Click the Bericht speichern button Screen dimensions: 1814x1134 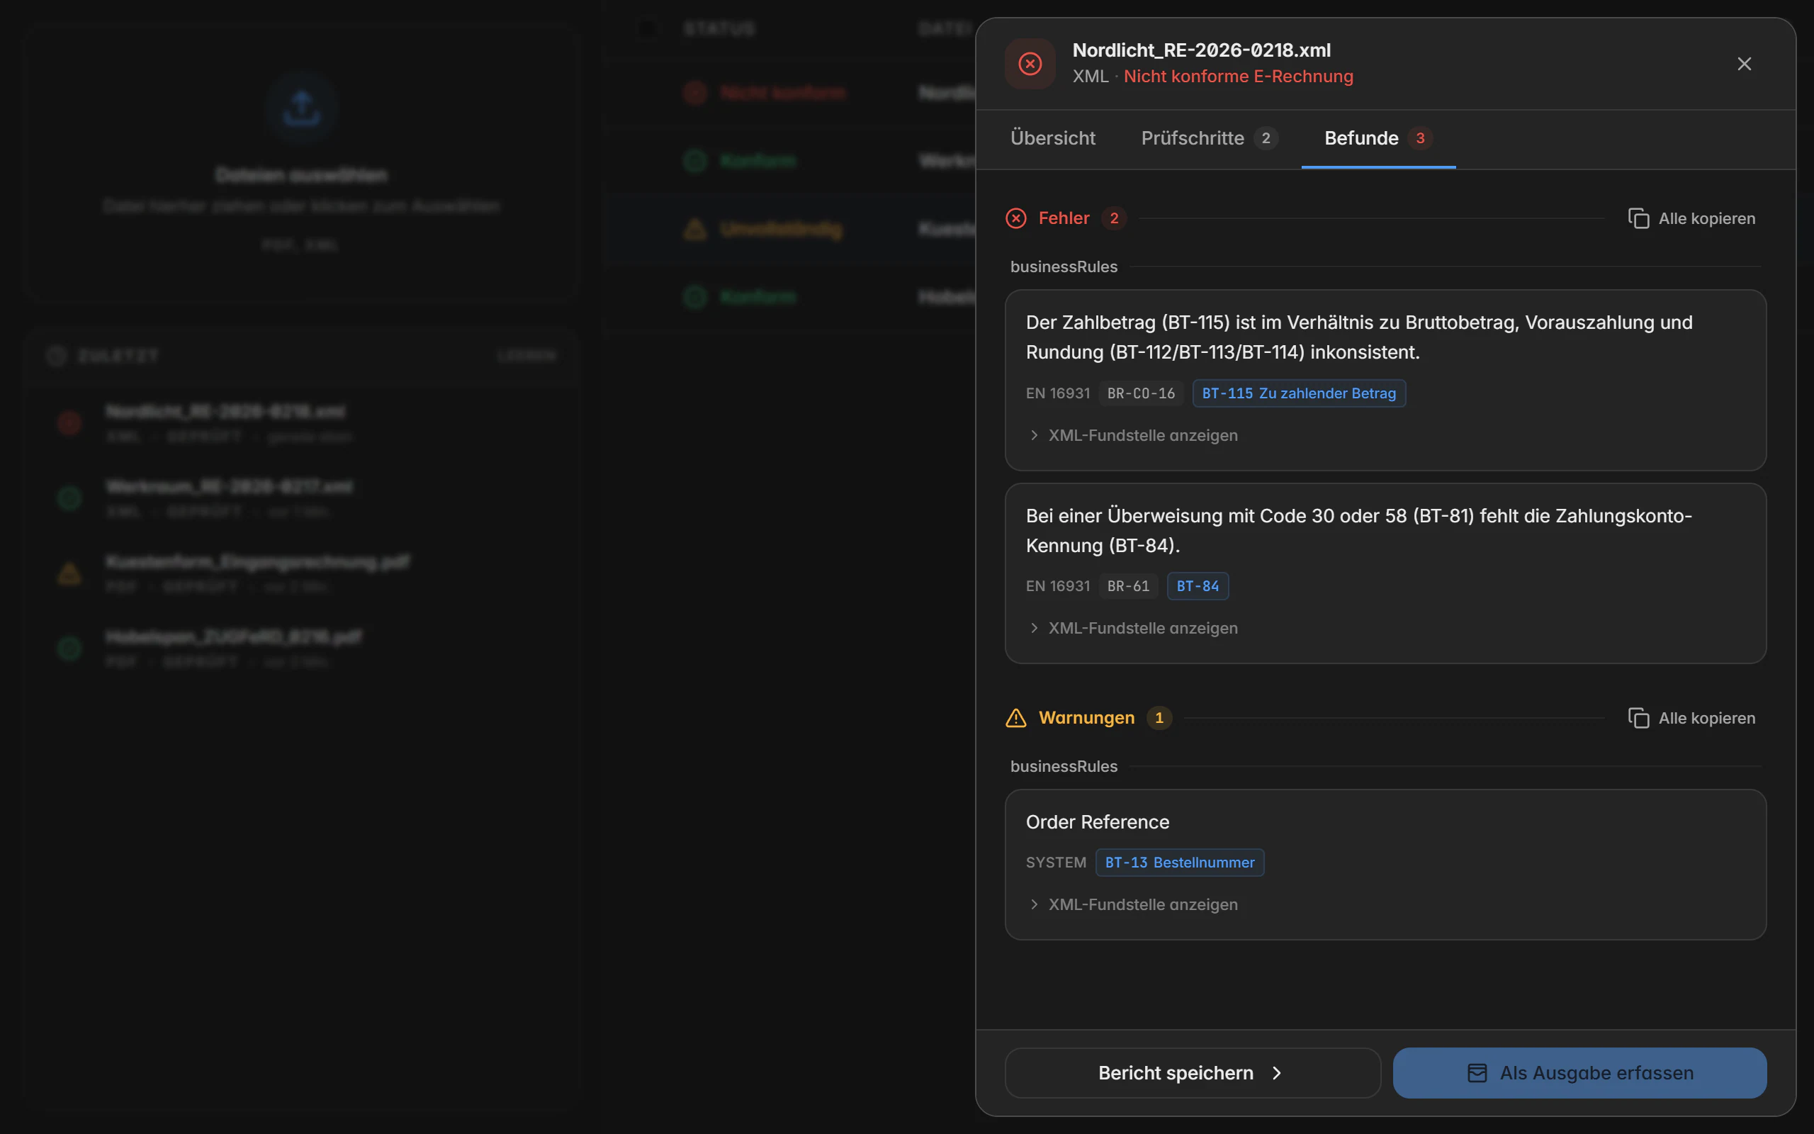point(1193,1073)
